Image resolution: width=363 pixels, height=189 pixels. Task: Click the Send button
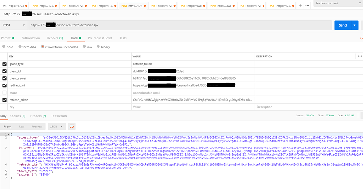pyautogui.click(x=342, y=25)
